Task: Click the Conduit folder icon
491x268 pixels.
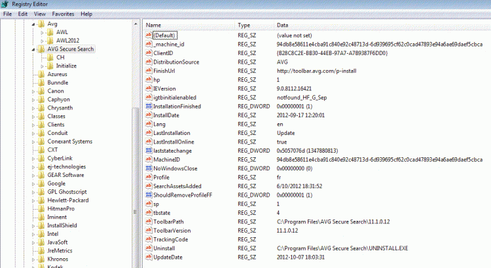Action: coord(41,133)
